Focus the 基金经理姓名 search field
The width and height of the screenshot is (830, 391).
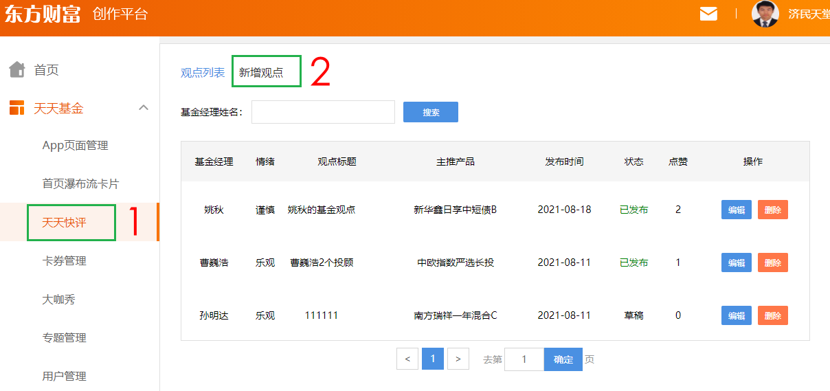[x=323, y=112]
